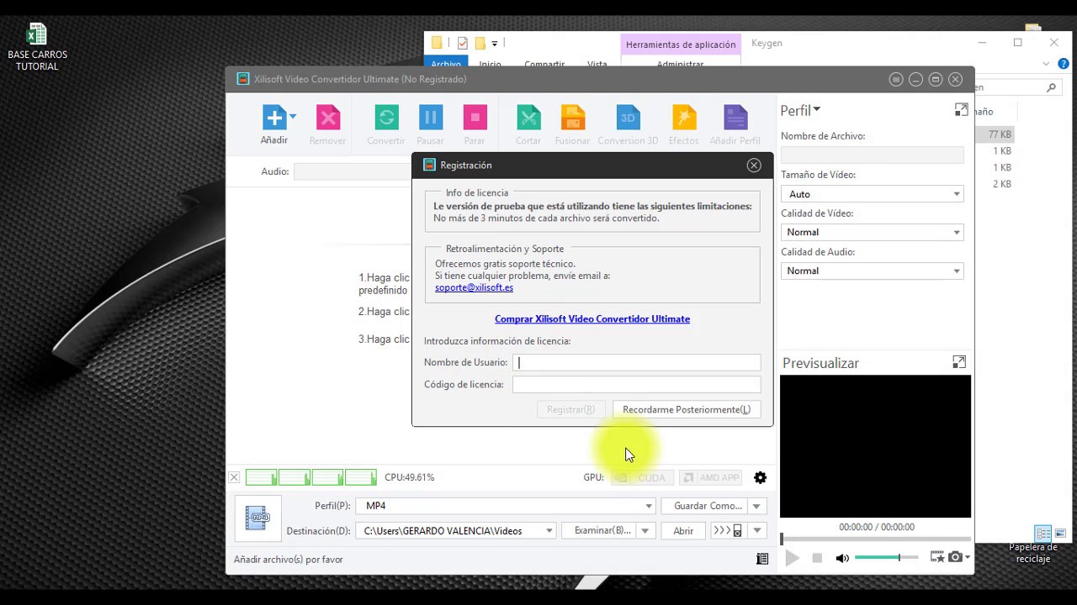This screenshot has width=1077, height=605.
Task: Focus the Nombre de Usuario field
Action: click(636, 363)
